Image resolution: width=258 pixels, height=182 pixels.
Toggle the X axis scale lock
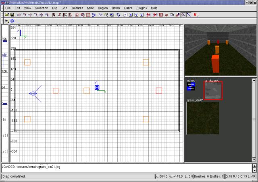[x=131, y=15]
